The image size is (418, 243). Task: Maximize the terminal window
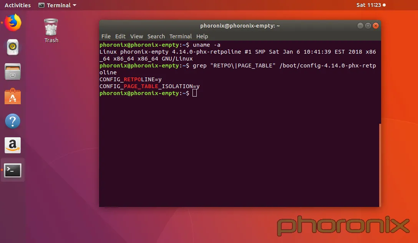coord(368,26)
